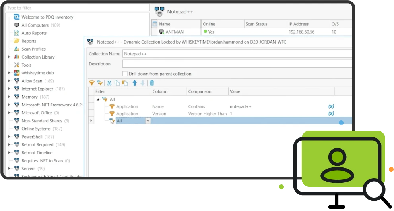Expand the Reboot Required collection
Screen dimensions: 394x211
[9, 144]
